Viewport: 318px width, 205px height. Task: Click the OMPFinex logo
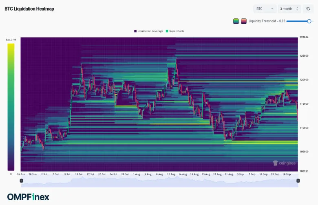pyautogui.click(x=28, y=197)
